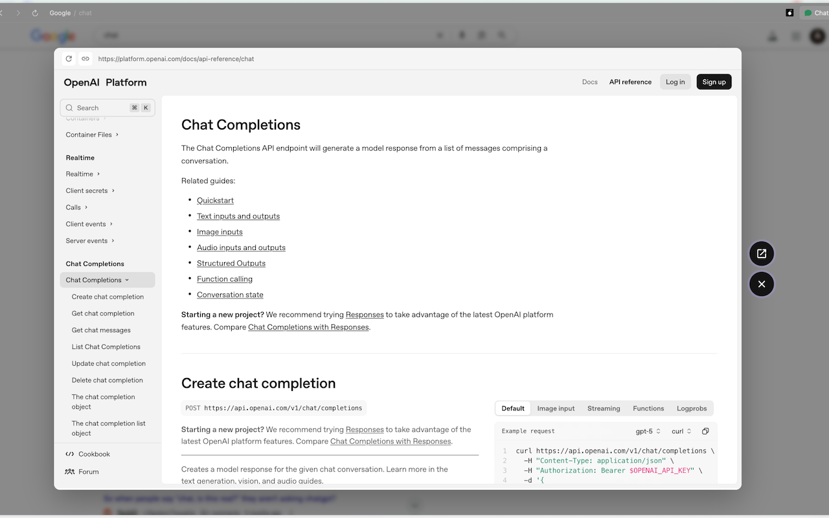Open Structured Outputs link
The image size is (829, 518).
231,264
